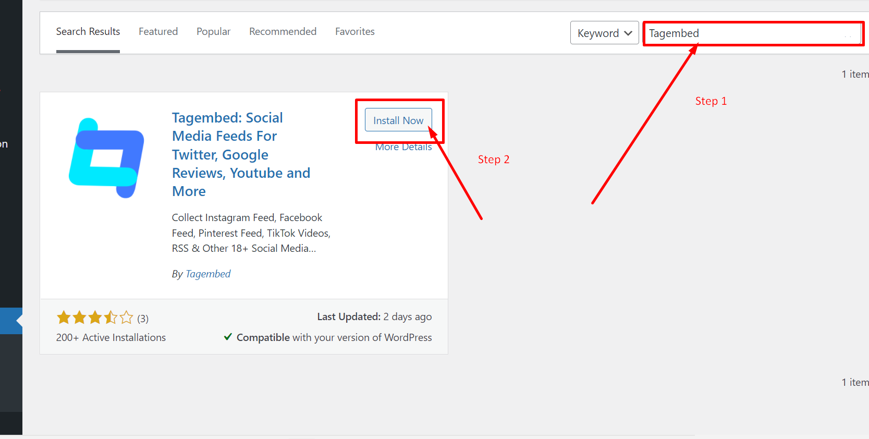
Task: Click the 200+ Active Installations text
Action: click(111, 337)
